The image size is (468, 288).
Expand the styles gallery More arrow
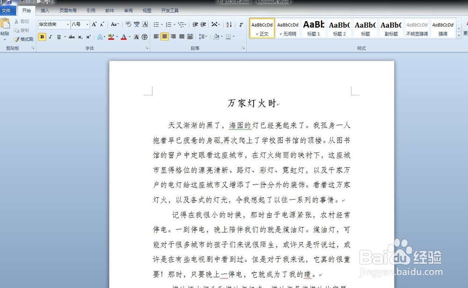(x=459, y=36)
